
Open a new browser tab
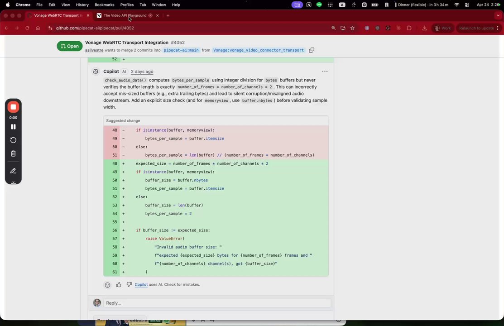tap(168, 15)
